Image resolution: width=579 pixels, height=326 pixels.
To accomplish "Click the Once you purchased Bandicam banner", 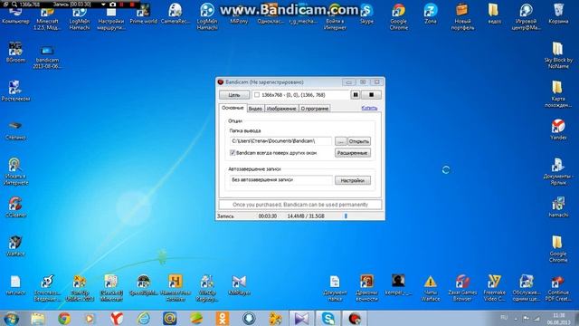I will (x=300, y=205).
